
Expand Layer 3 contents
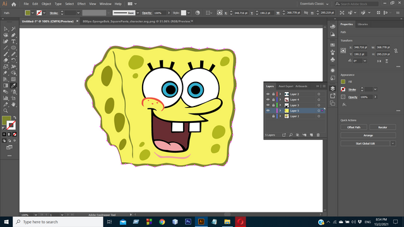click(280, 105)
